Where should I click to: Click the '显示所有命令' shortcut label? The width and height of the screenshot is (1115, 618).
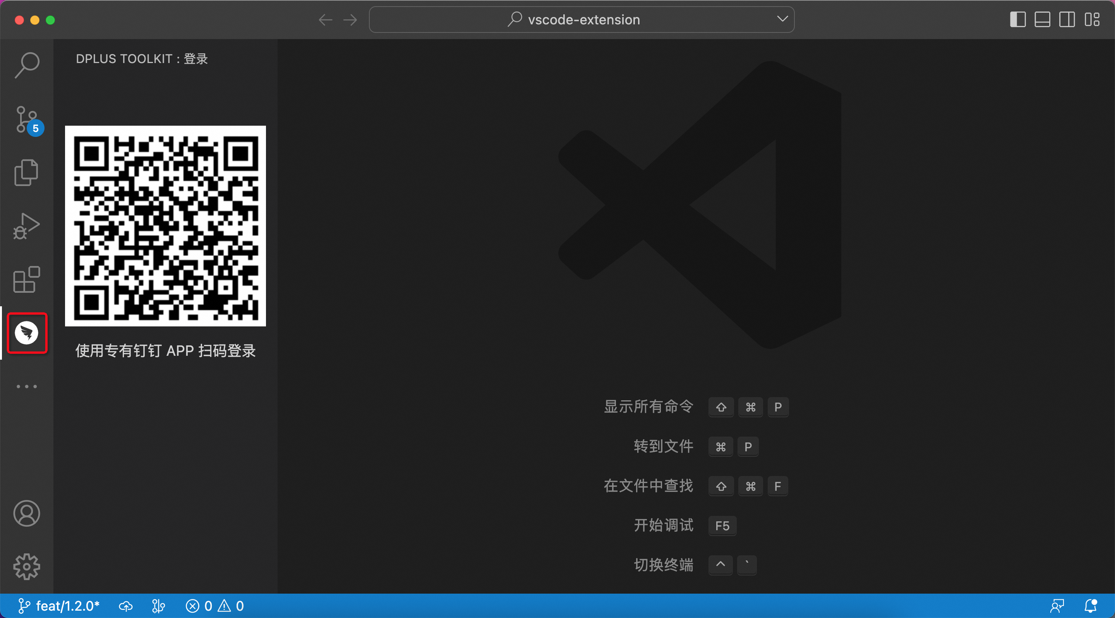648,406
